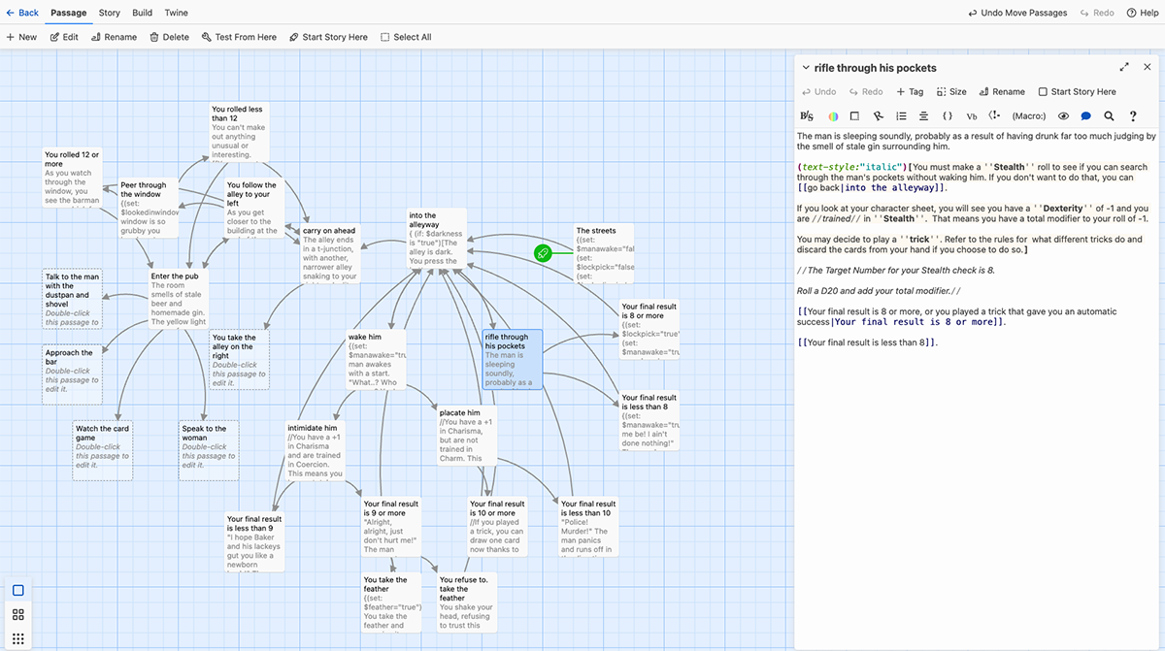Open the Build menu tab

tap(142, 13)
